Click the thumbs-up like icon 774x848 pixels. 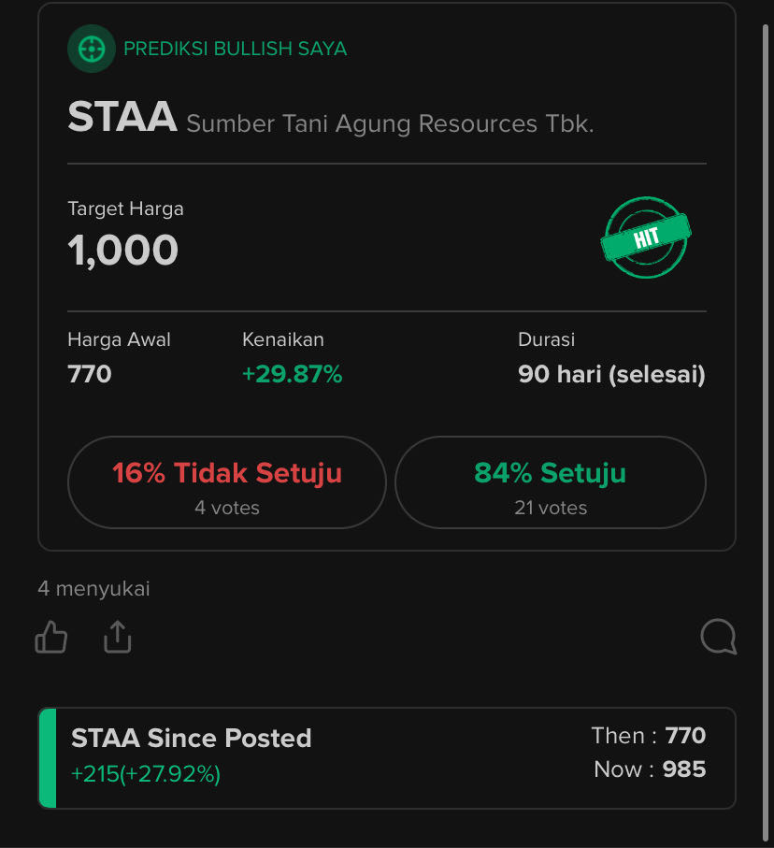(50, 637)
